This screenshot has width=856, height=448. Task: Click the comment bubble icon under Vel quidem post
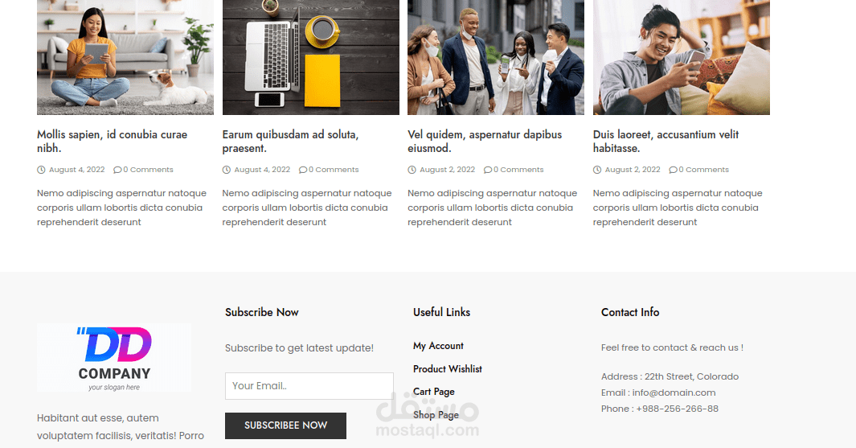pyautogui.click(x=488, y=170)
